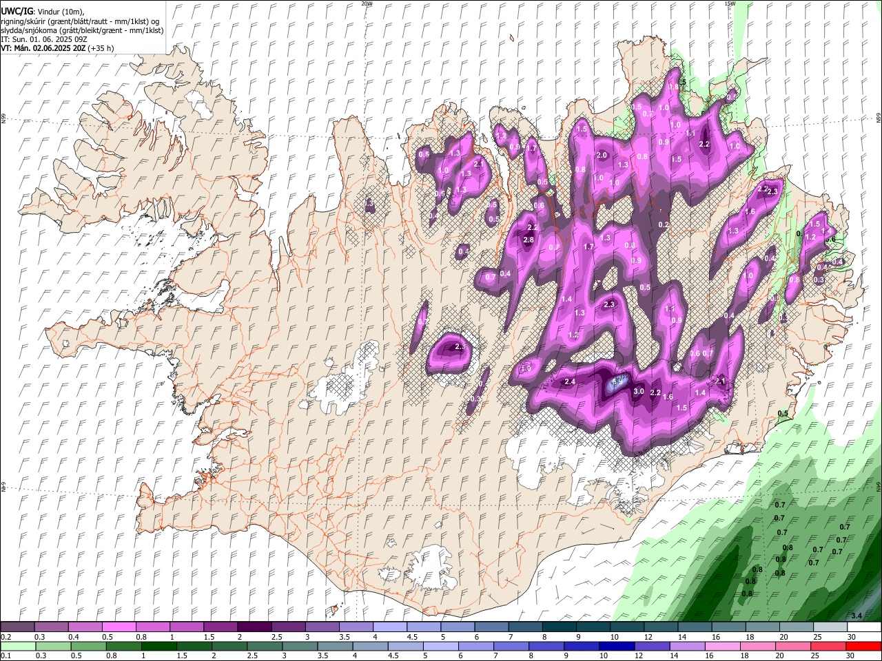Click the dark green lower-row swatch between 1 and 1.5

click(159, 646)
